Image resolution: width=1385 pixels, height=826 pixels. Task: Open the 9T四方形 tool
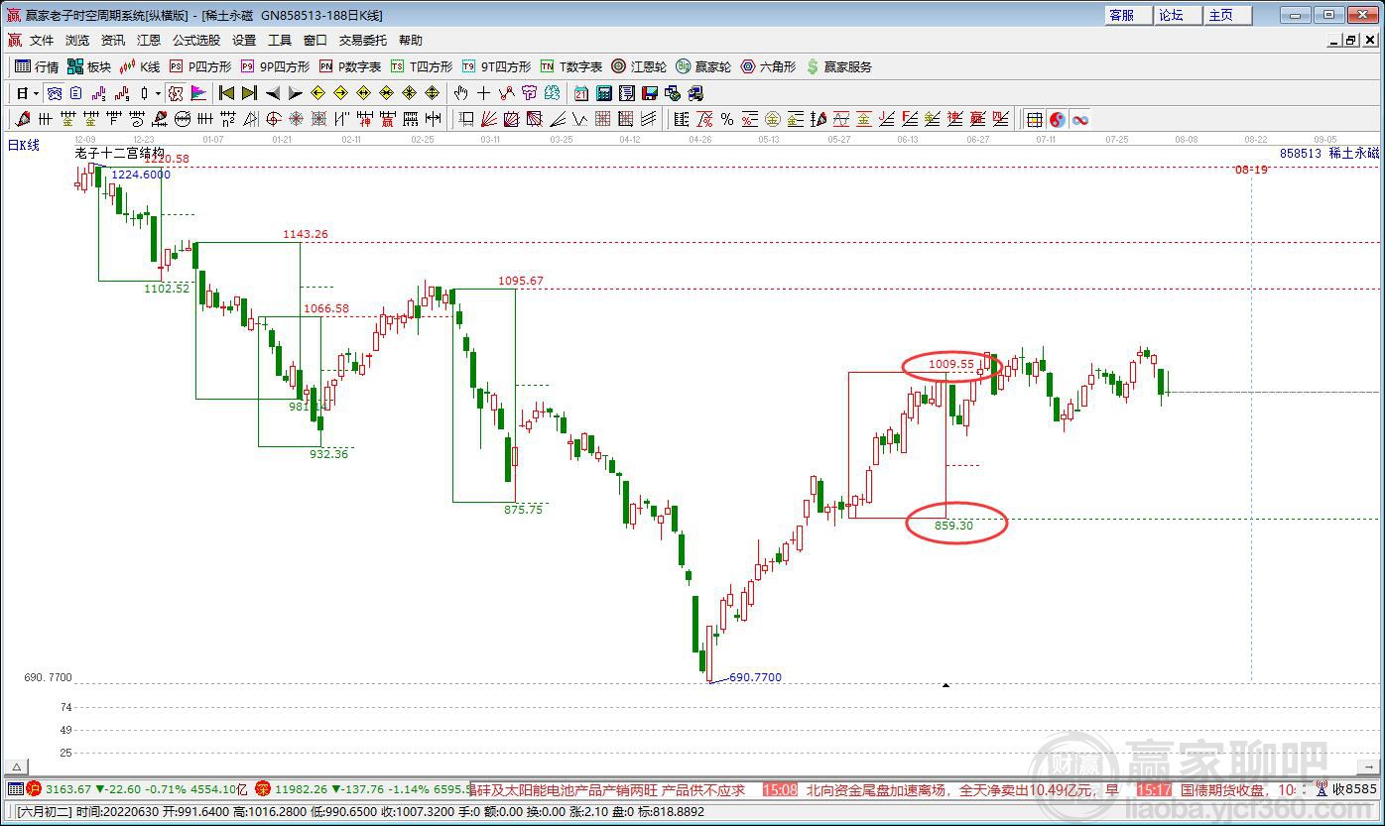click(x=496, y=66)
